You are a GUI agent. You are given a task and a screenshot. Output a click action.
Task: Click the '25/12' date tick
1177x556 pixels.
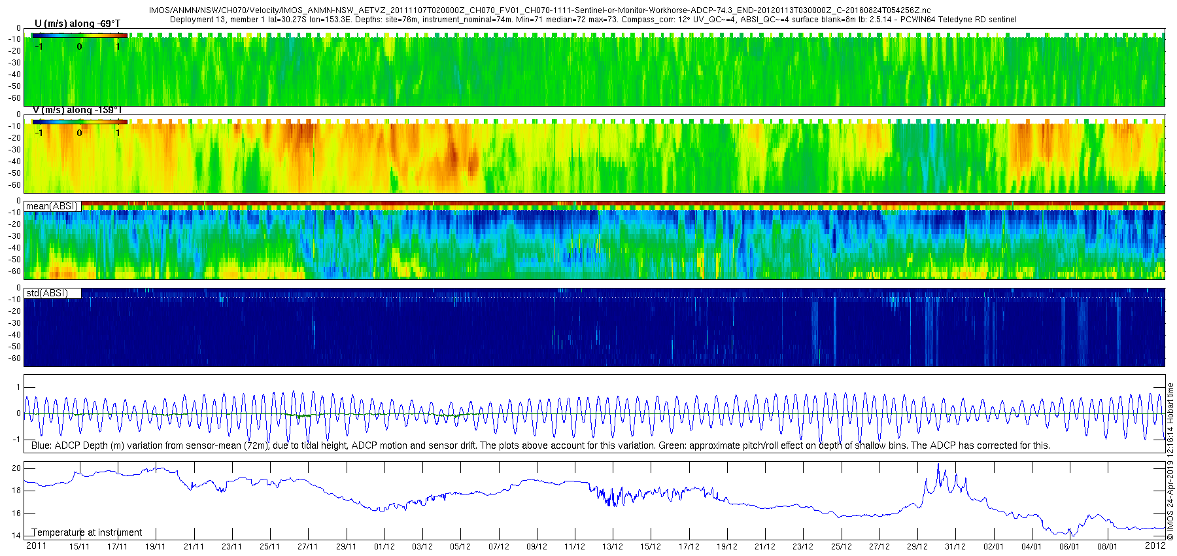point(841,547)
